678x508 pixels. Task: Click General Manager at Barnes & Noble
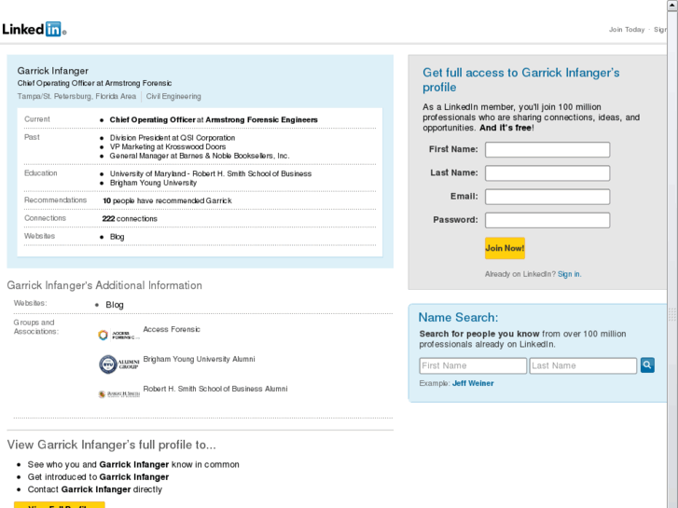(x=200, y=156)
